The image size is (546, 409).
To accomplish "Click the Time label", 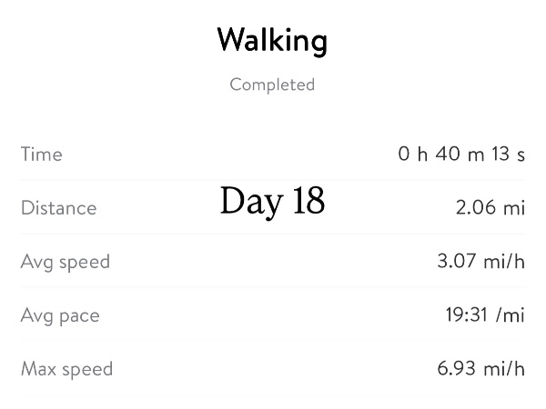I will coord(42,155).
